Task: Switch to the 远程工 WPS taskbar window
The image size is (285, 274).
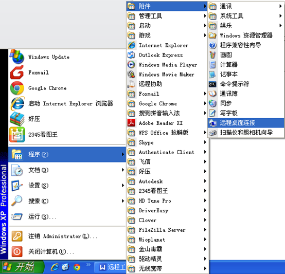Action: [x=110, y=267]
